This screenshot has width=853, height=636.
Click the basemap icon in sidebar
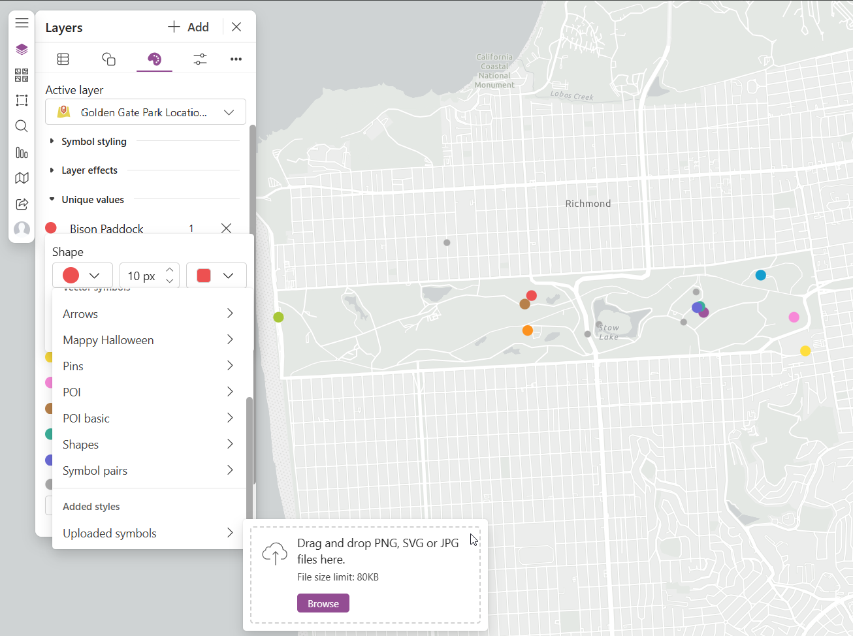click(22, 178)
